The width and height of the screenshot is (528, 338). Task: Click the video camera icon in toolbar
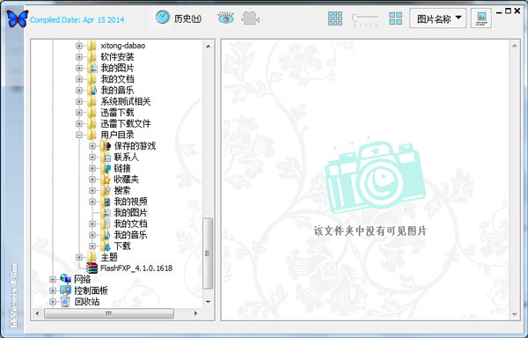click(x=250, y=18)
